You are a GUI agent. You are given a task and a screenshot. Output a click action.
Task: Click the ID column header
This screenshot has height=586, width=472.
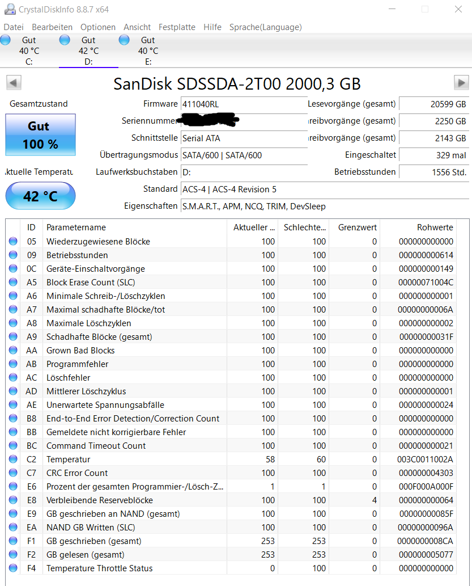[31, 227]
